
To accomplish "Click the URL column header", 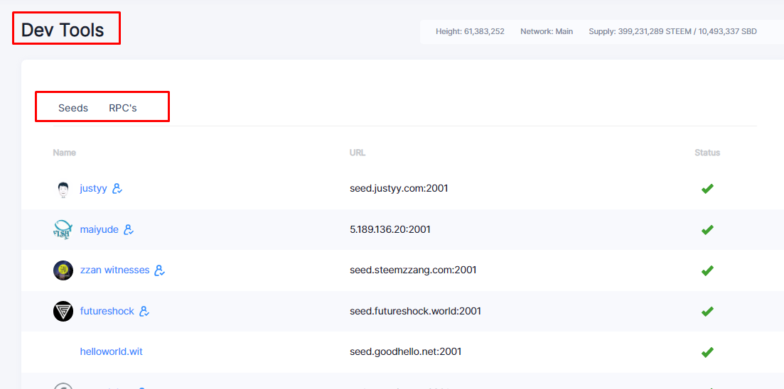I will pos(358,153).
